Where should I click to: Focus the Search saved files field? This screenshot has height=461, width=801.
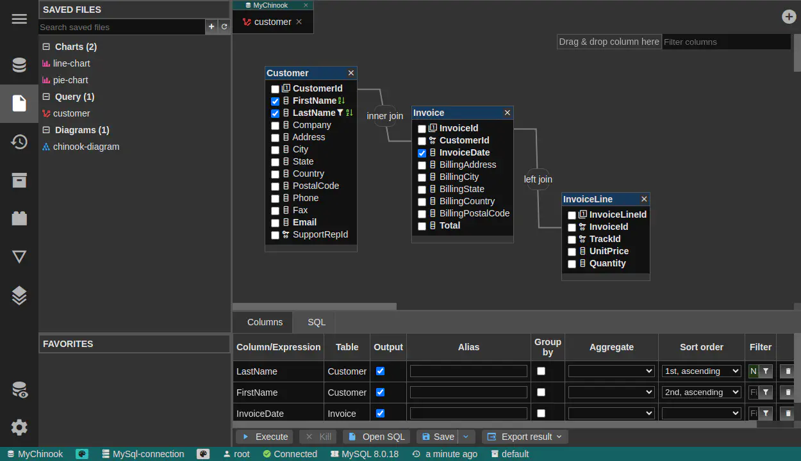click(122, 27)
